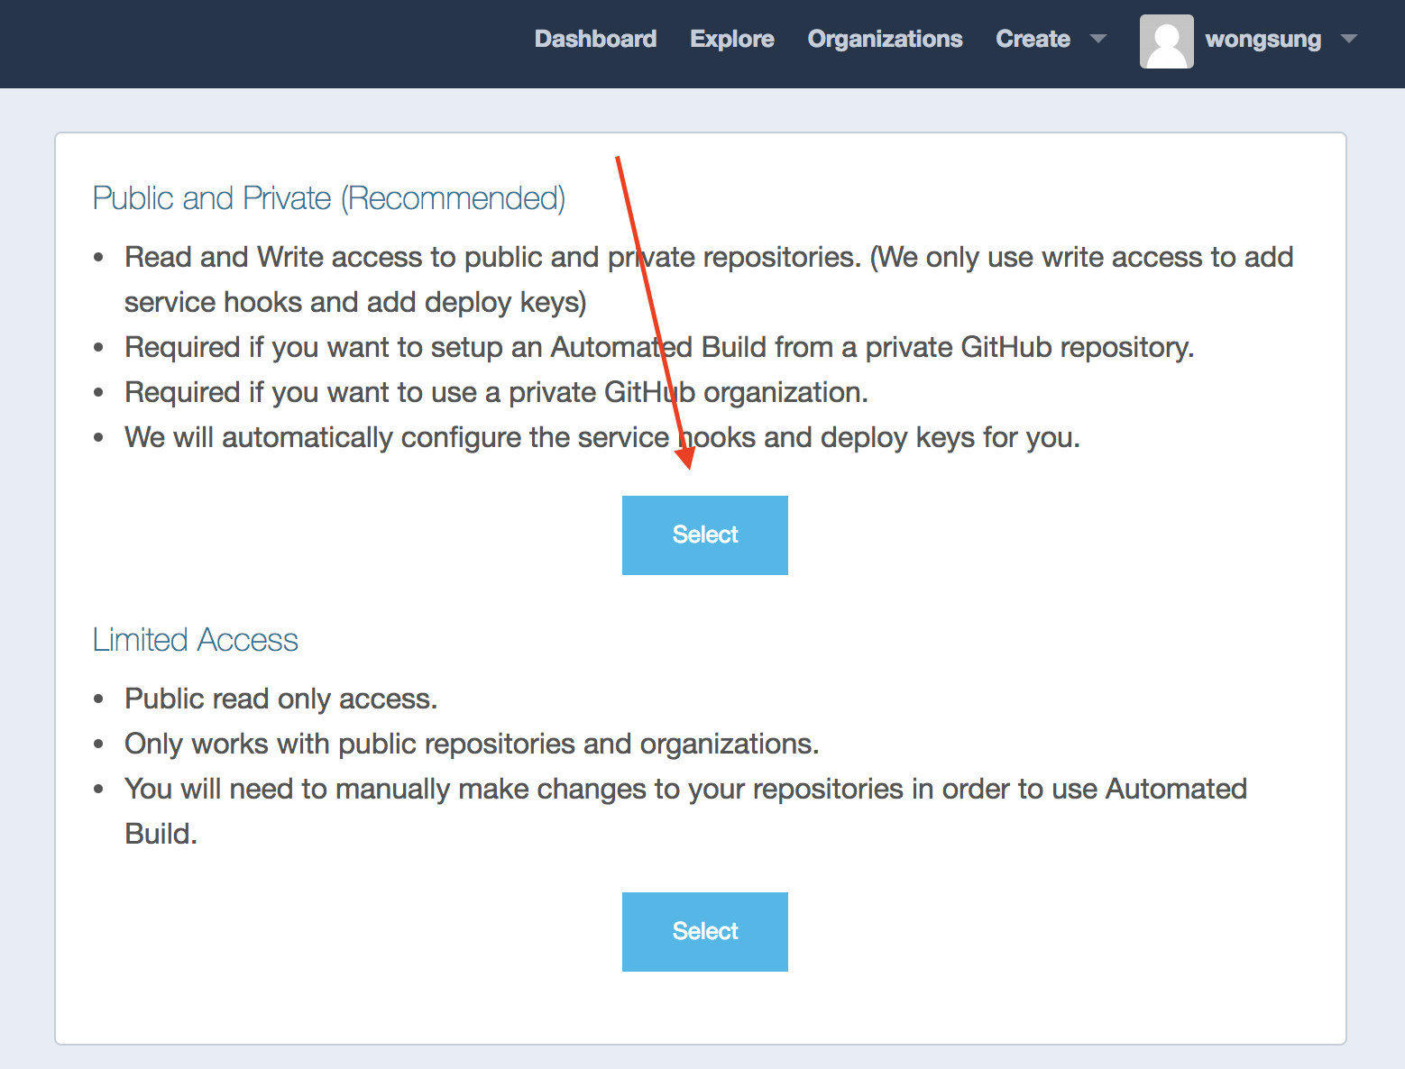Click the Create menu label

click(x=1033, y=39)
